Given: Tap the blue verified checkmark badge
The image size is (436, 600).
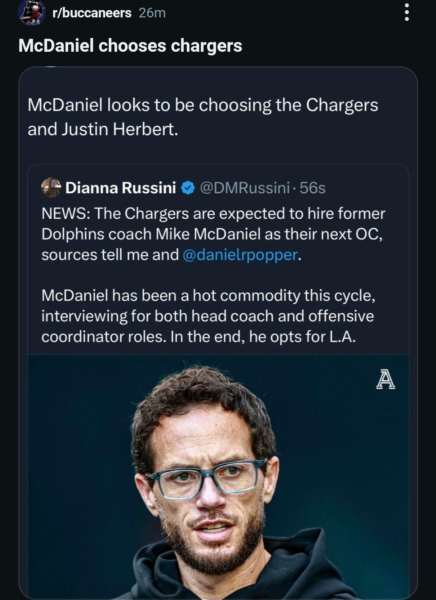Looking at the screenshot, I should pos(187,188).
